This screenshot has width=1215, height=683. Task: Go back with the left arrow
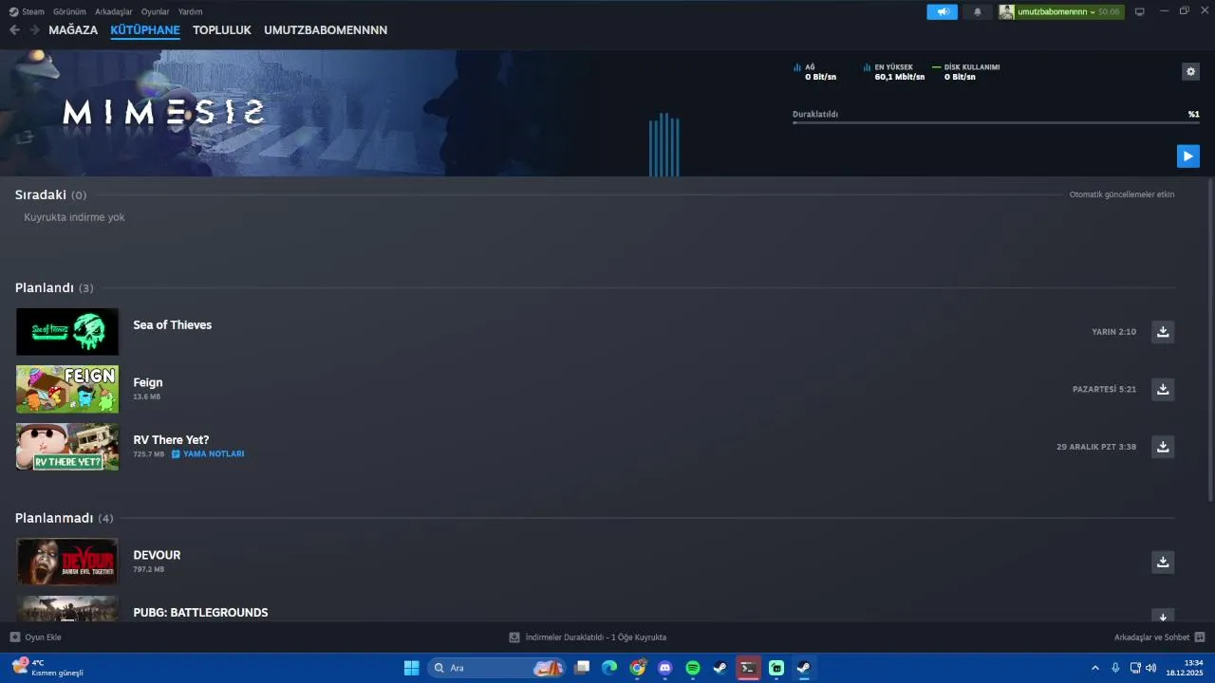(14, 30)
